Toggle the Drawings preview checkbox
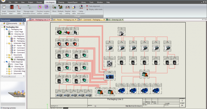 (x=1, y=108)
